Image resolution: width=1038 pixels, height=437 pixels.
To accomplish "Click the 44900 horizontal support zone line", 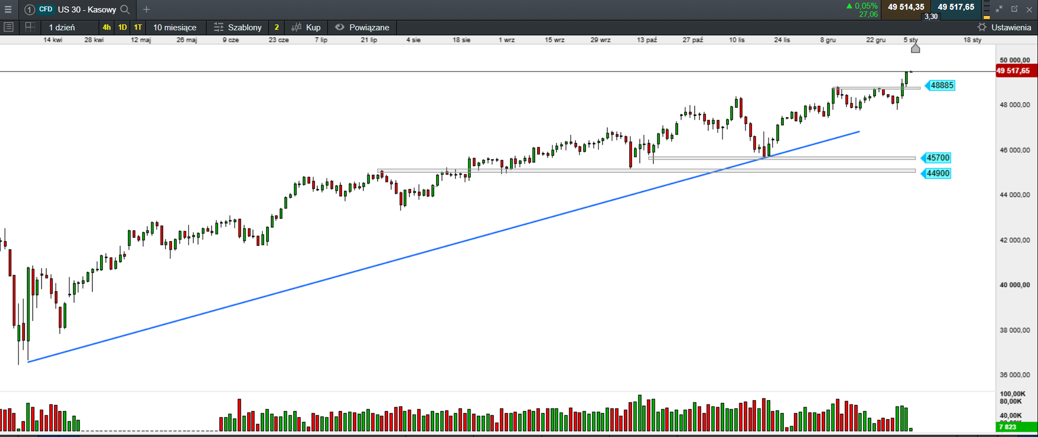I will 647,171.
